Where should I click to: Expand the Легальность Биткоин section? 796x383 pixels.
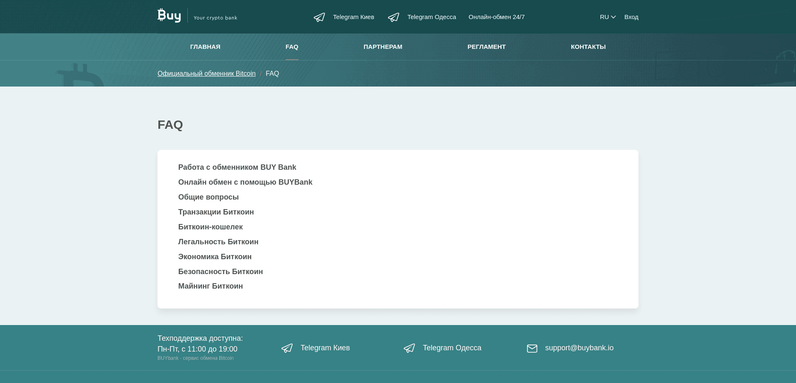218,242
